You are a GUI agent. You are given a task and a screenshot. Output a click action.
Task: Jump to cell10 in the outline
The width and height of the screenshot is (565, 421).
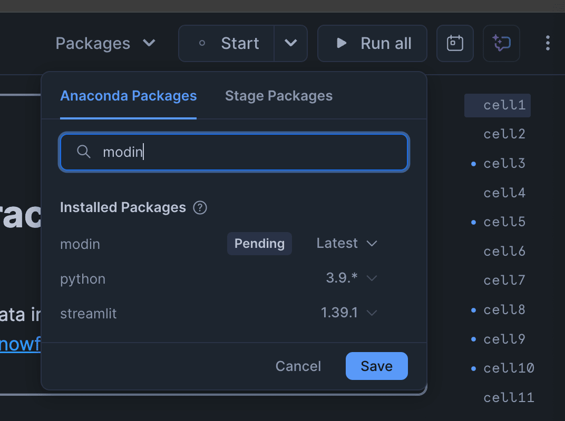[509, 368]
